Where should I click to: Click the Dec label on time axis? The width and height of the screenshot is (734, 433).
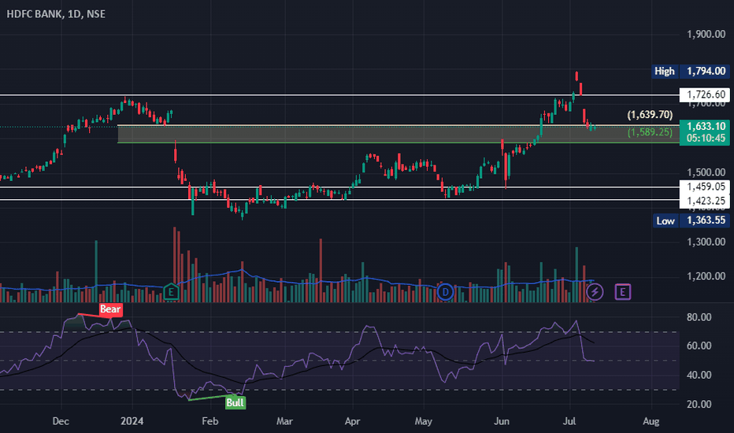[x=61, y=421]
